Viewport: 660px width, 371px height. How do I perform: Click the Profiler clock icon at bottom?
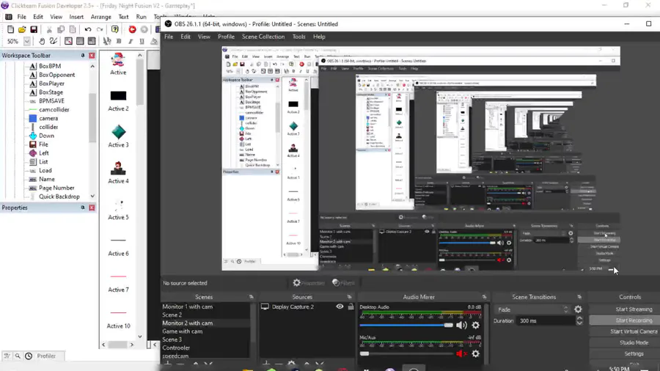click(x=29, y=356)
